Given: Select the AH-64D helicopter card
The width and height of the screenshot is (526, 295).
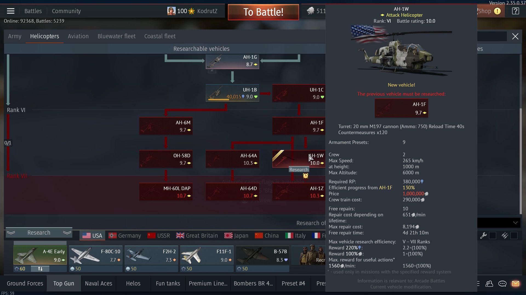Looking at the screenshot, I should tap(232, 192).
